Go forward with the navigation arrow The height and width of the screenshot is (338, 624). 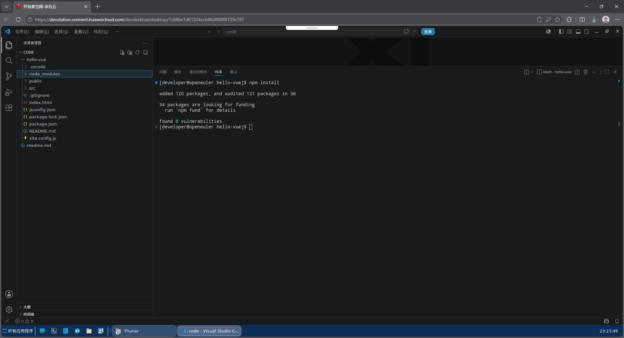pos(218,32)
